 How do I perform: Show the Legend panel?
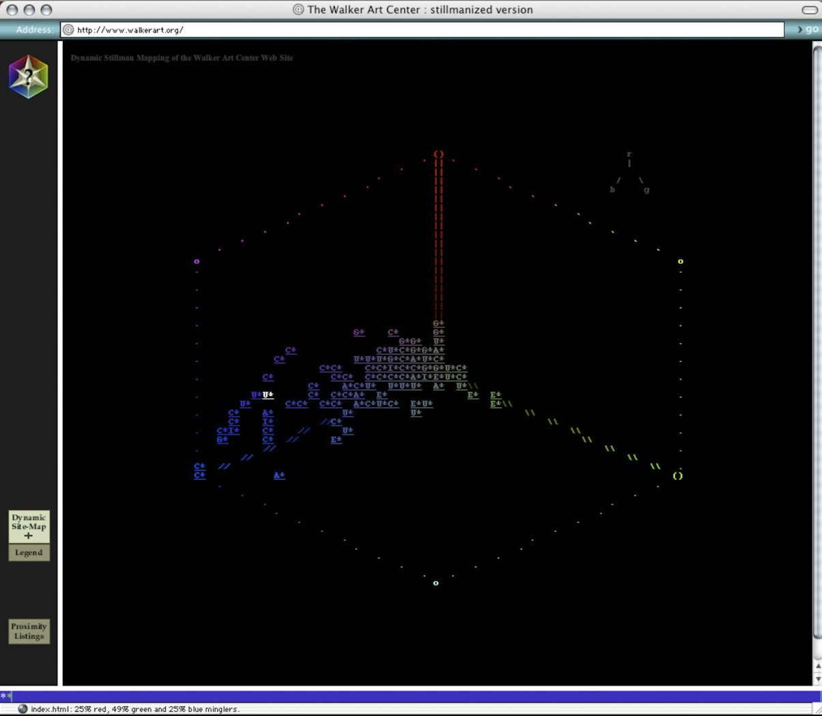[29, 552]
